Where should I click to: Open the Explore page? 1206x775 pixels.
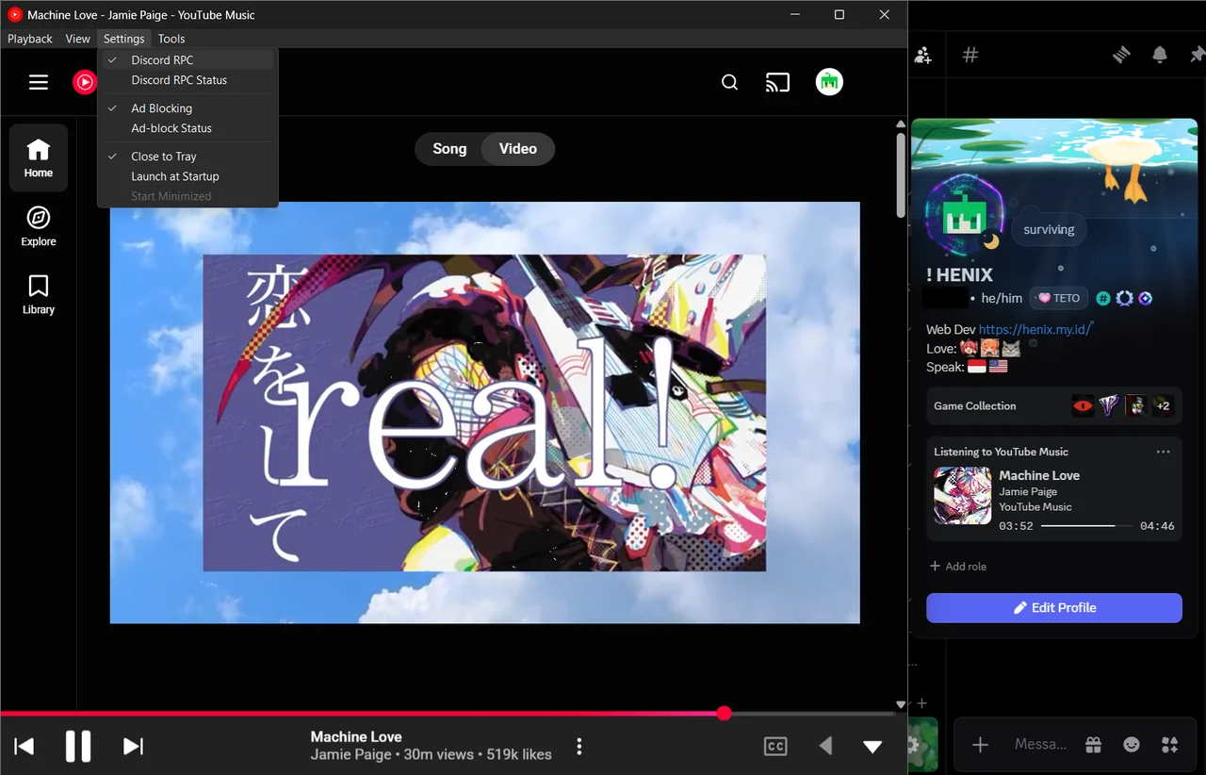39,226
